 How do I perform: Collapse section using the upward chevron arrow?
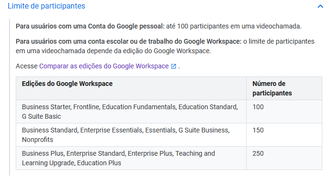coord(320,6)
